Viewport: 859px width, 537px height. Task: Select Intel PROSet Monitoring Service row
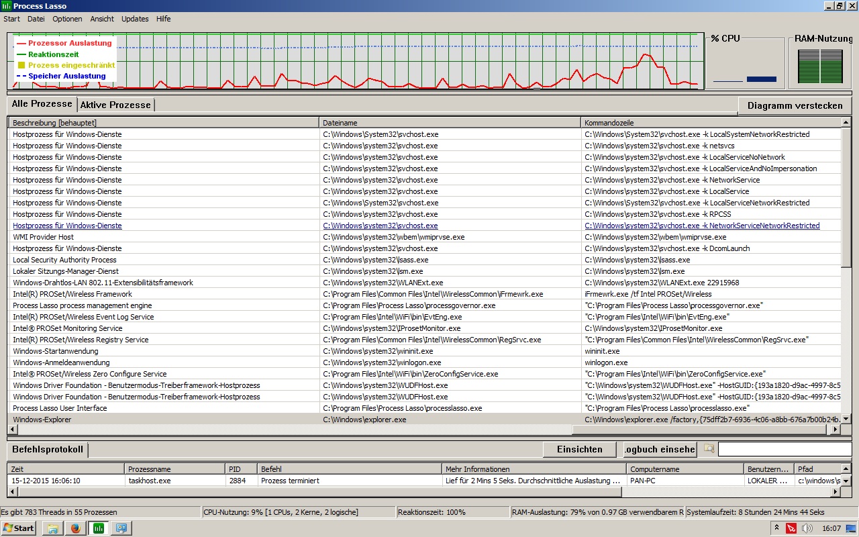(424, 328)
